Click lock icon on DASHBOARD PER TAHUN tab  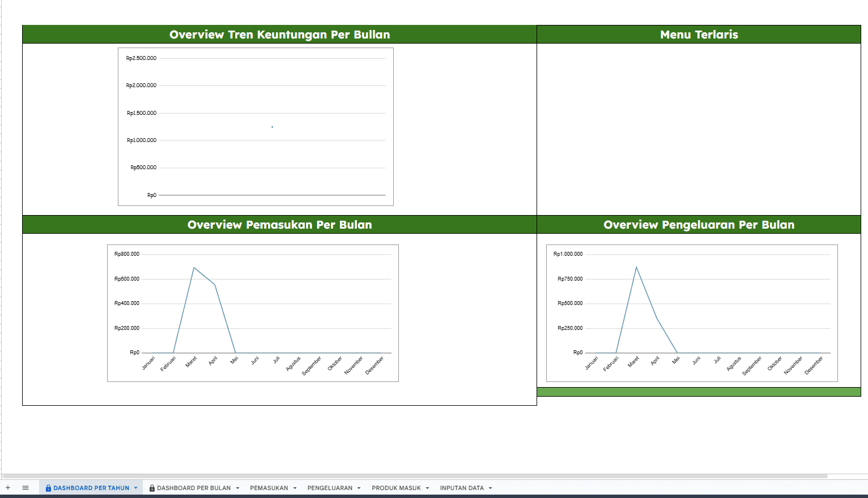tap(48, 488)
